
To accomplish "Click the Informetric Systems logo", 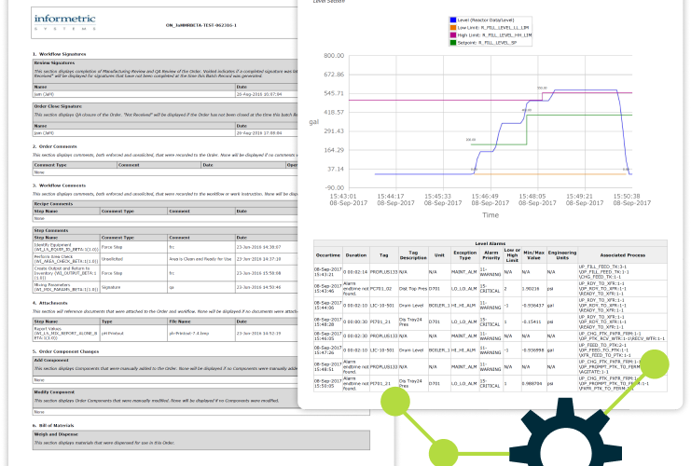I will click(64, 22).
